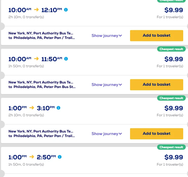Viewport: 188px width, 177px height.
Task: Expand Show journey for 12:10PM arrival trip
Action: pyautogui.click(x=107, y=36)
